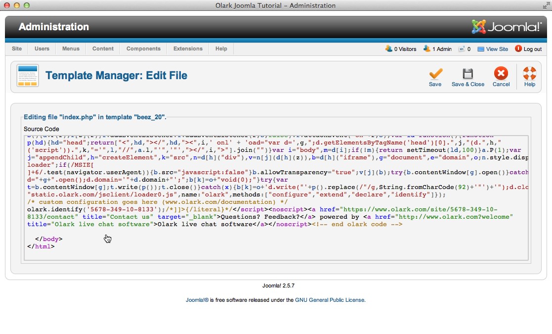Click the Admin user icon

click(x=426, y=48)
